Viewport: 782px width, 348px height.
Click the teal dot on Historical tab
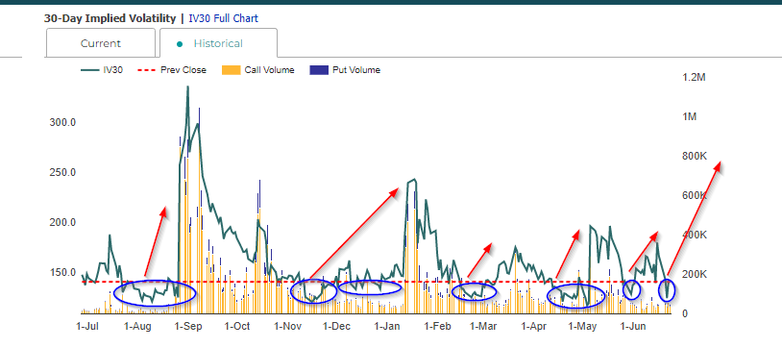[179, 44]
